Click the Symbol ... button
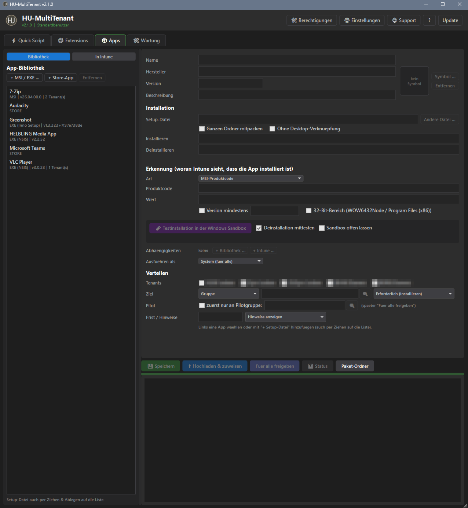The image size is (468, 508). click(x=445, y=77)
